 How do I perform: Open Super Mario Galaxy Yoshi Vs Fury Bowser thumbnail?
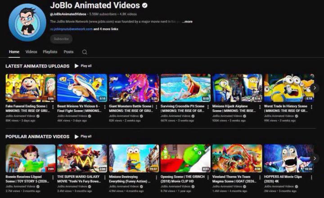coord(82,158)
